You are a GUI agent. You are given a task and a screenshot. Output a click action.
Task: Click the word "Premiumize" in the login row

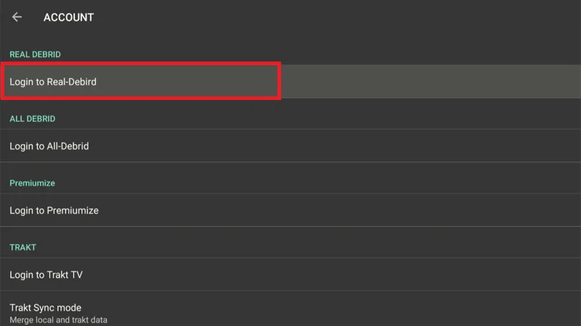[73, 211]
